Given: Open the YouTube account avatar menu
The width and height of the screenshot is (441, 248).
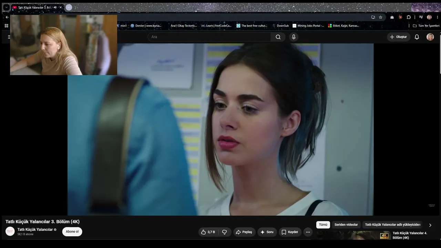Looking at the screenshot, I should [x=430, y=37].
